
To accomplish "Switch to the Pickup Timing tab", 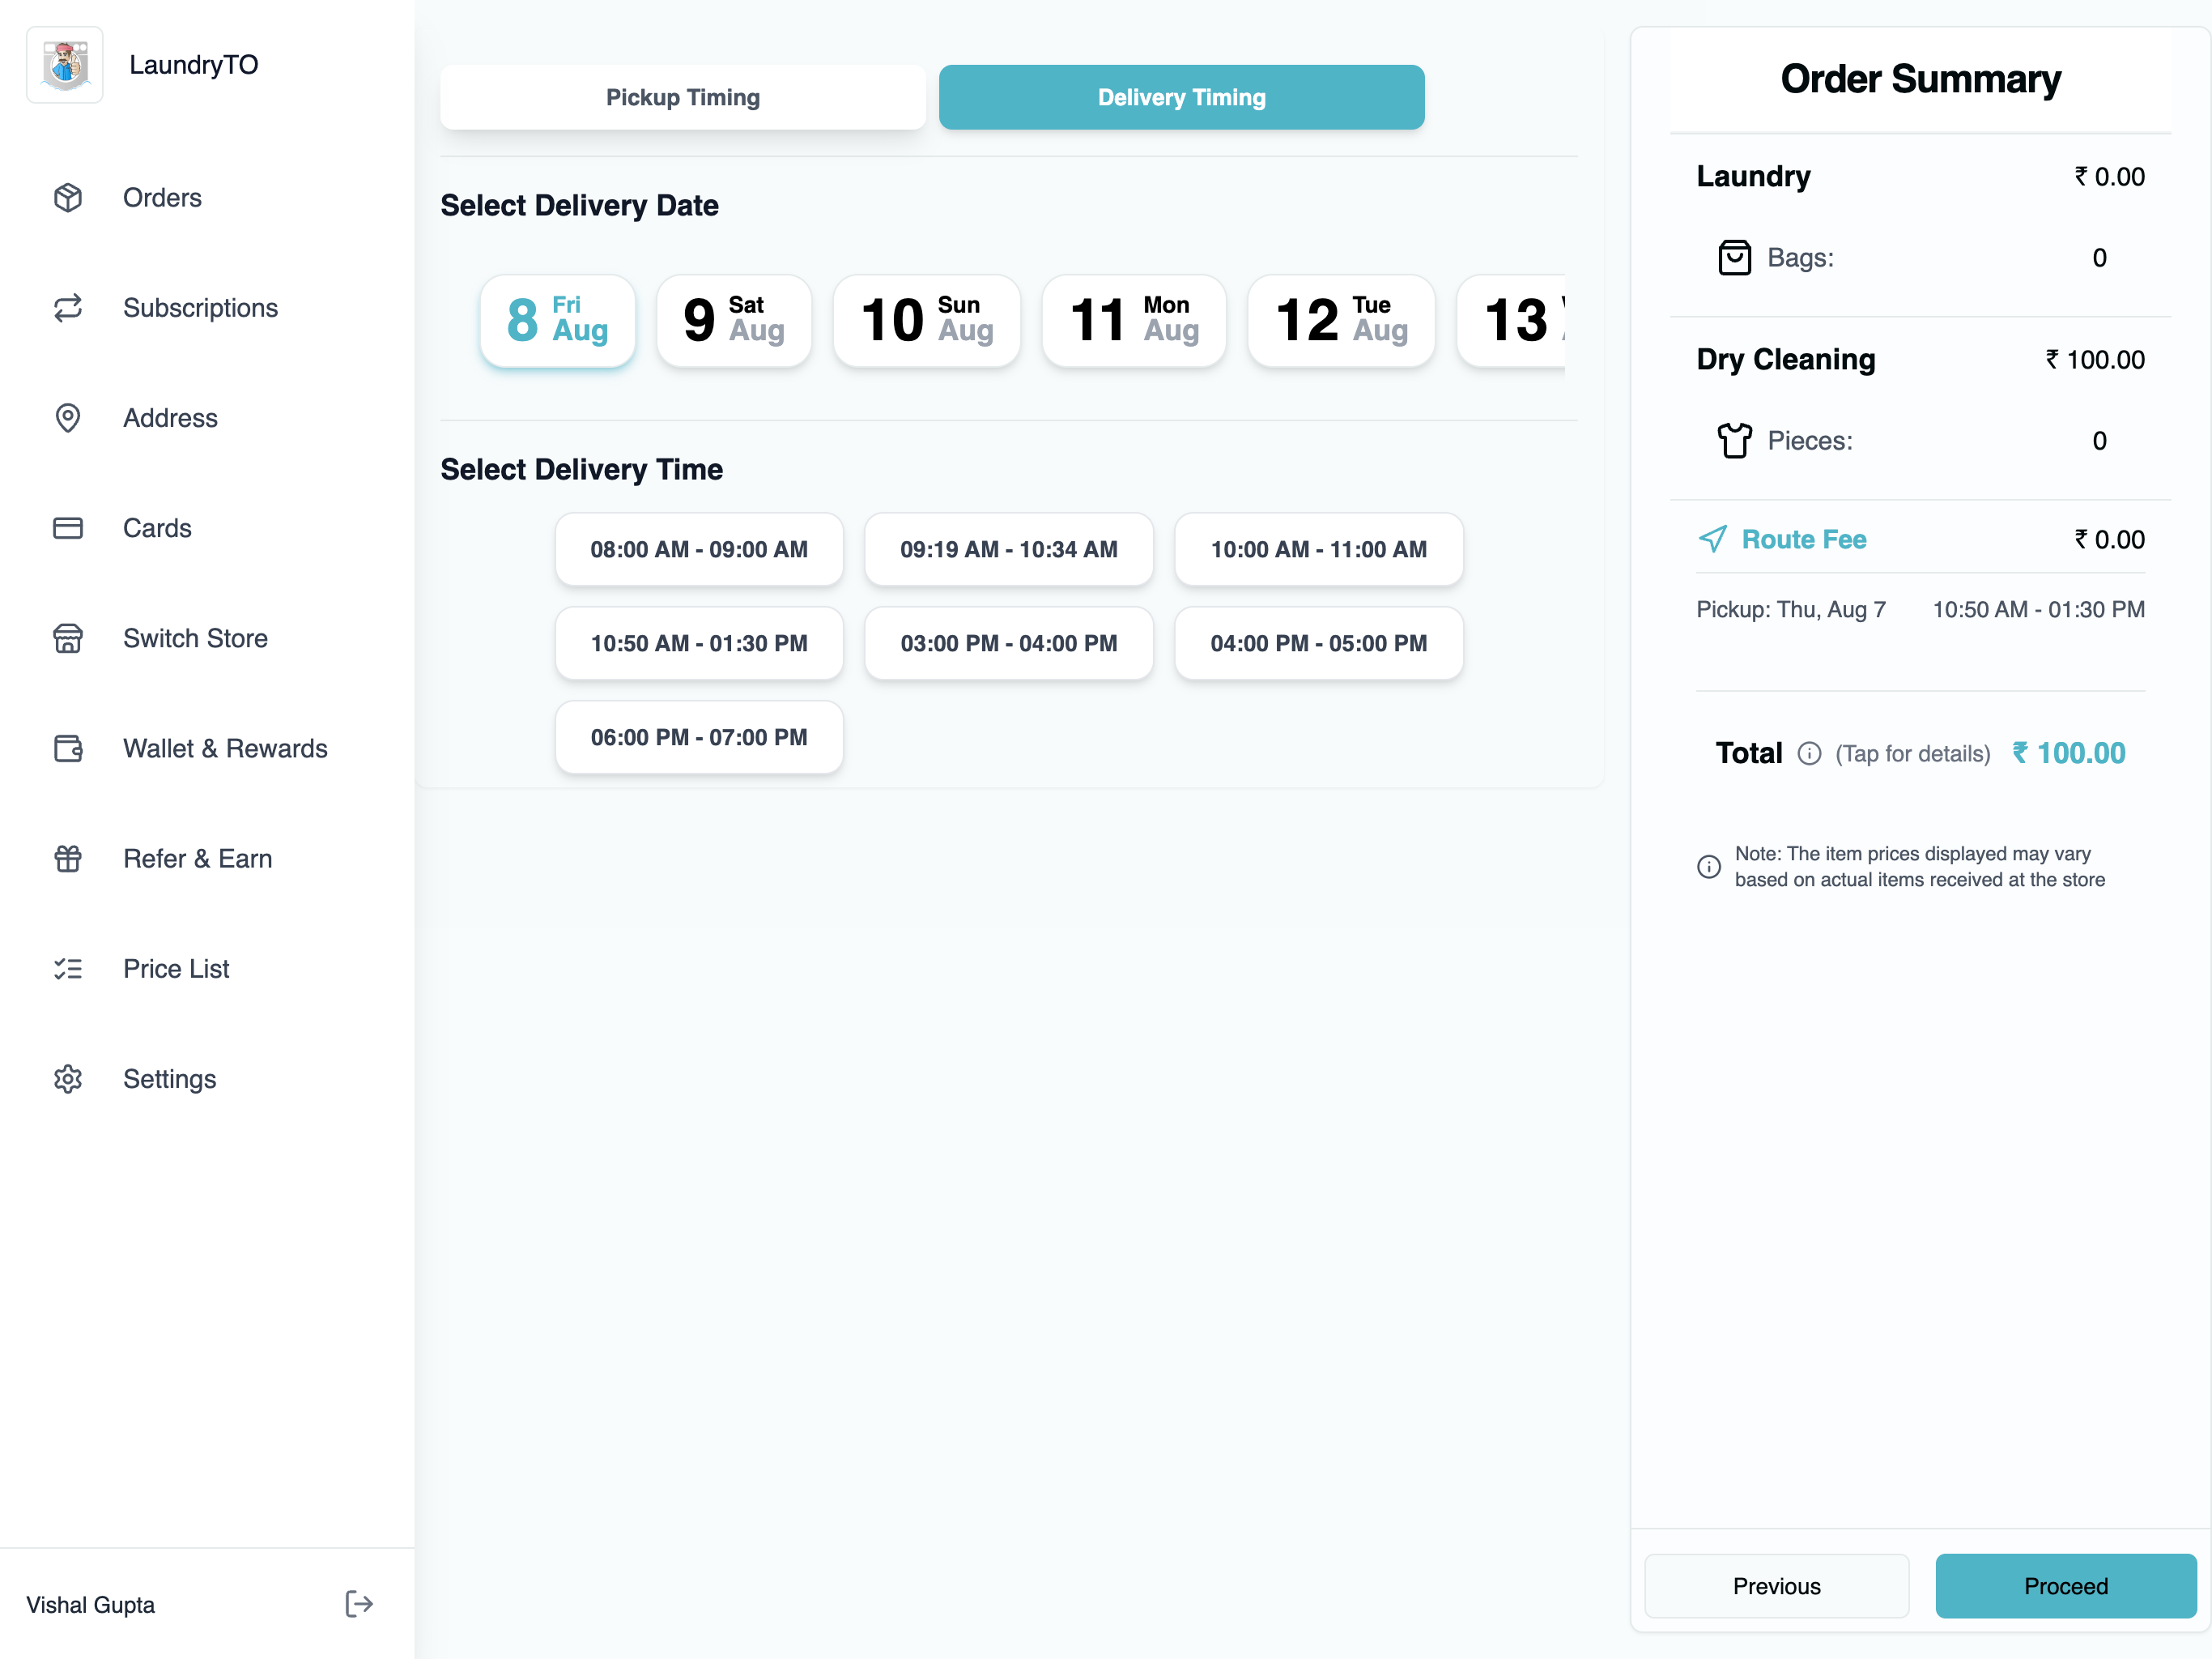I will coord(683,97).
